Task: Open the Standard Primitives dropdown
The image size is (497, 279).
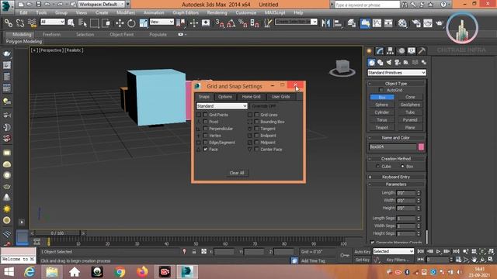Action: (x=397, y=73)
